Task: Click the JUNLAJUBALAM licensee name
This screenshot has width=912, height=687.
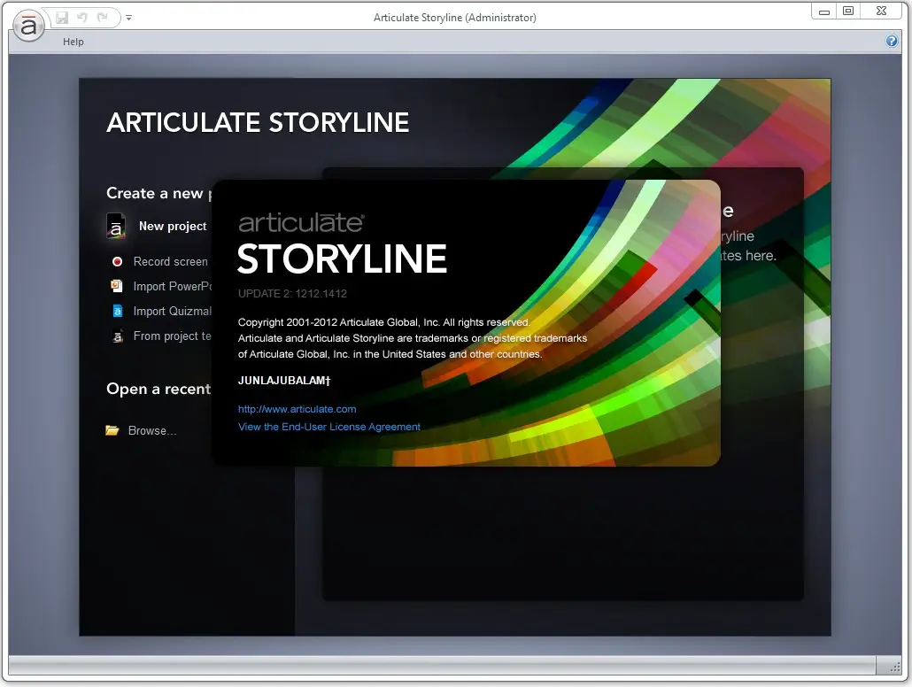Action: [284, 381]
